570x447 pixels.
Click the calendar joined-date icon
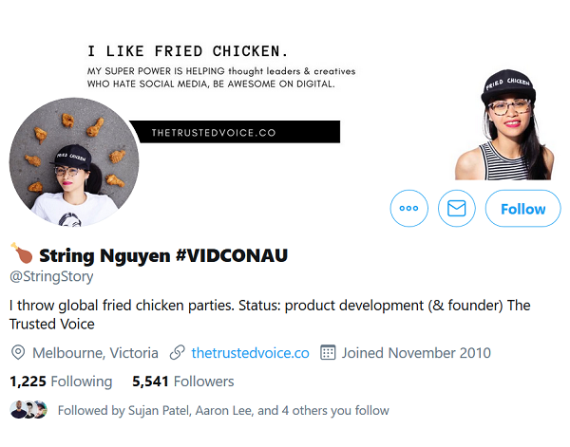pos(328,353)
